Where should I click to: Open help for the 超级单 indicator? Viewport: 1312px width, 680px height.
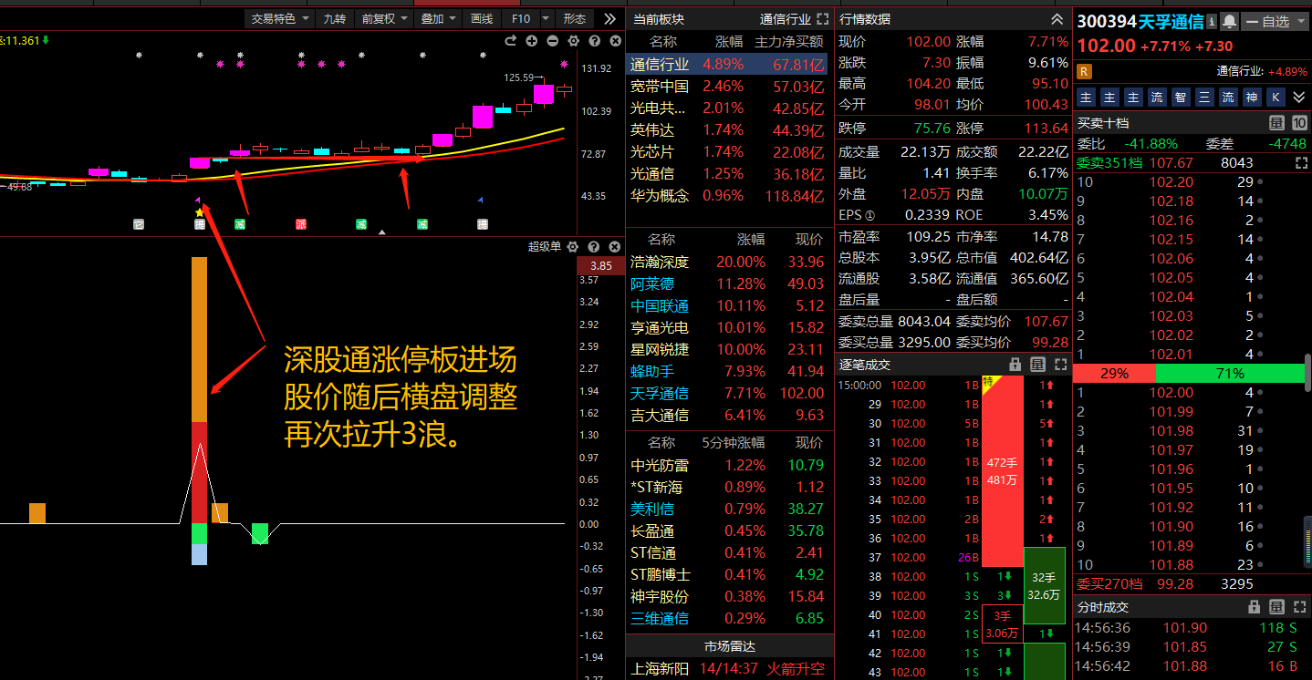(594, 246)
